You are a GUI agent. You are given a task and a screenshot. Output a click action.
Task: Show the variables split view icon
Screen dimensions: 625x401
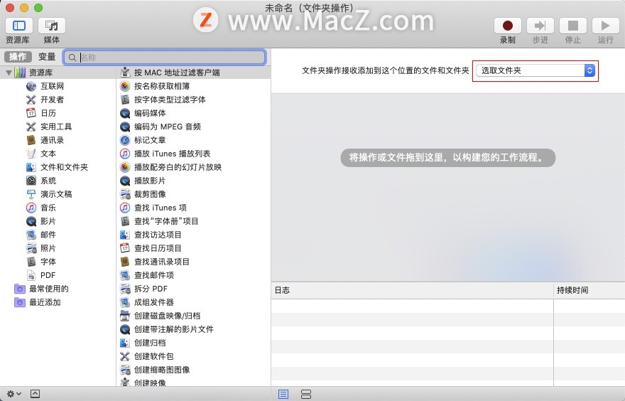[306, 394]
